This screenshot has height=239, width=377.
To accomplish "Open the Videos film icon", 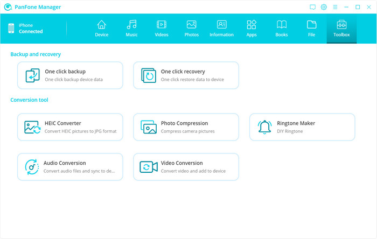I will [x=162, y=25].
